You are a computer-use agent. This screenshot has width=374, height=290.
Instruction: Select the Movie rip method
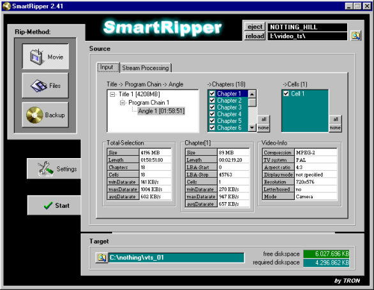[45, 57]
